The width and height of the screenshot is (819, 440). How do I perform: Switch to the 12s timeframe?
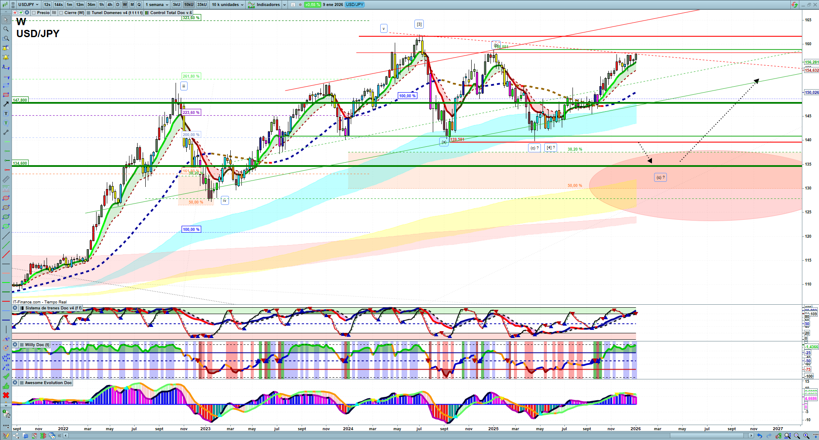pos(47,5)
